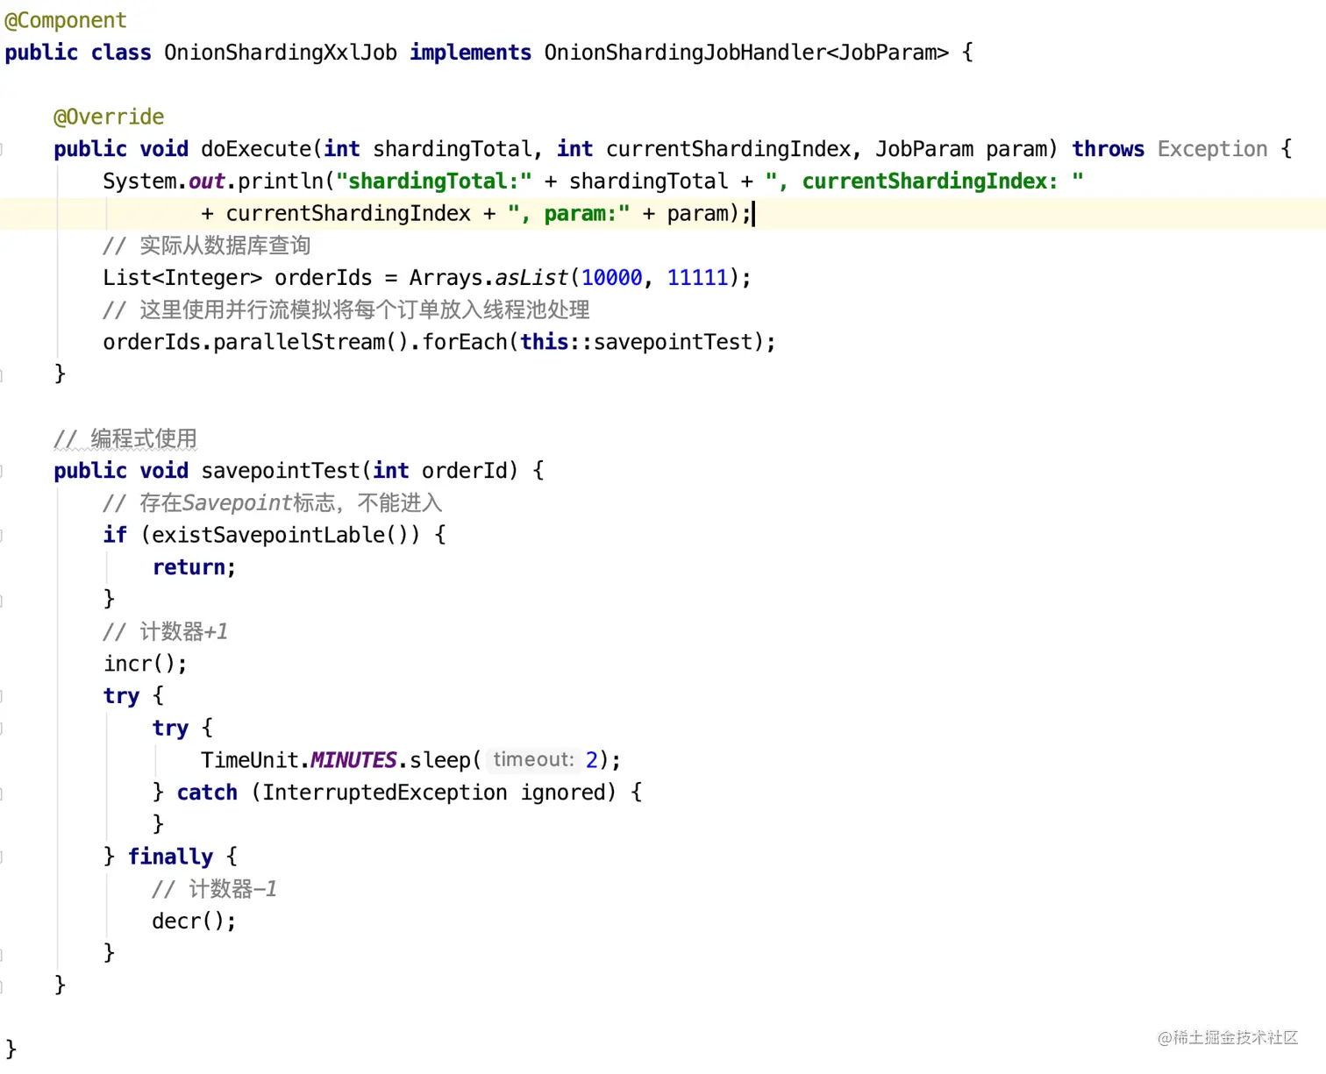The image size is (1326, 1074).
Task: Click the comment 计数器+1
Action: 165,631
